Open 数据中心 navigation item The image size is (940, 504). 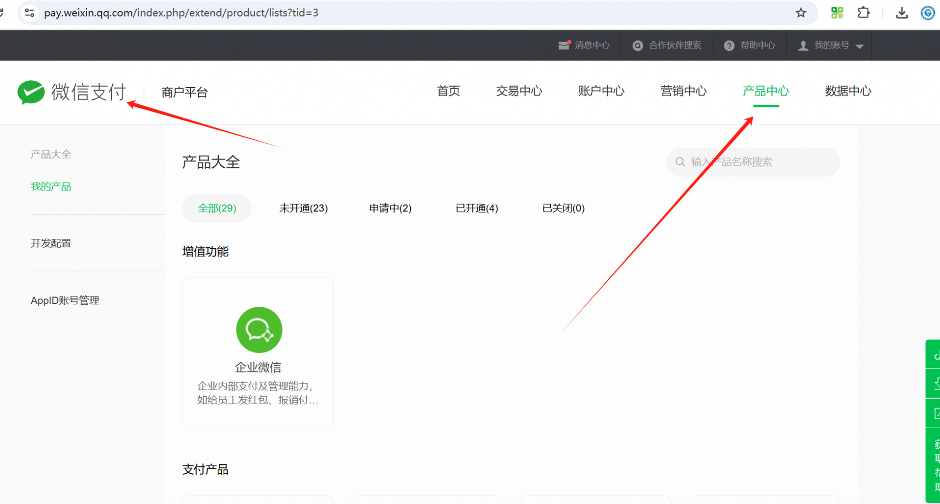(x=848, y=91)
